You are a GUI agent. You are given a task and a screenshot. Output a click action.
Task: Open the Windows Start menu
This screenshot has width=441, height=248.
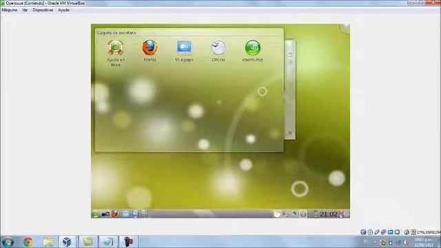pos(8,242)
